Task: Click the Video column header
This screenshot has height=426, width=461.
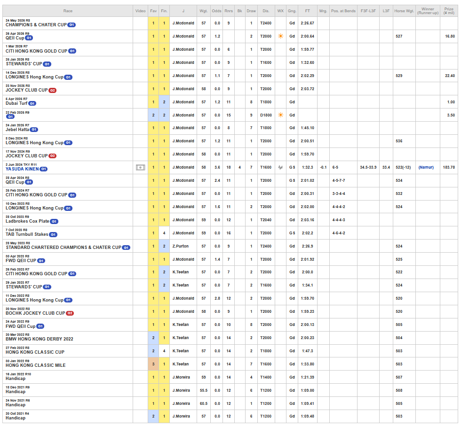Action: tap(140, 11)
